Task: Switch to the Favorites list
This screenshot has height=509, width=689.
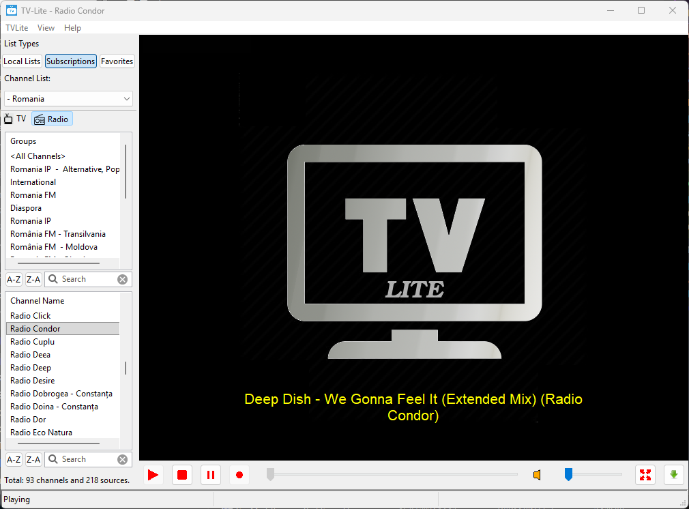Action: (x=117, y=61)
